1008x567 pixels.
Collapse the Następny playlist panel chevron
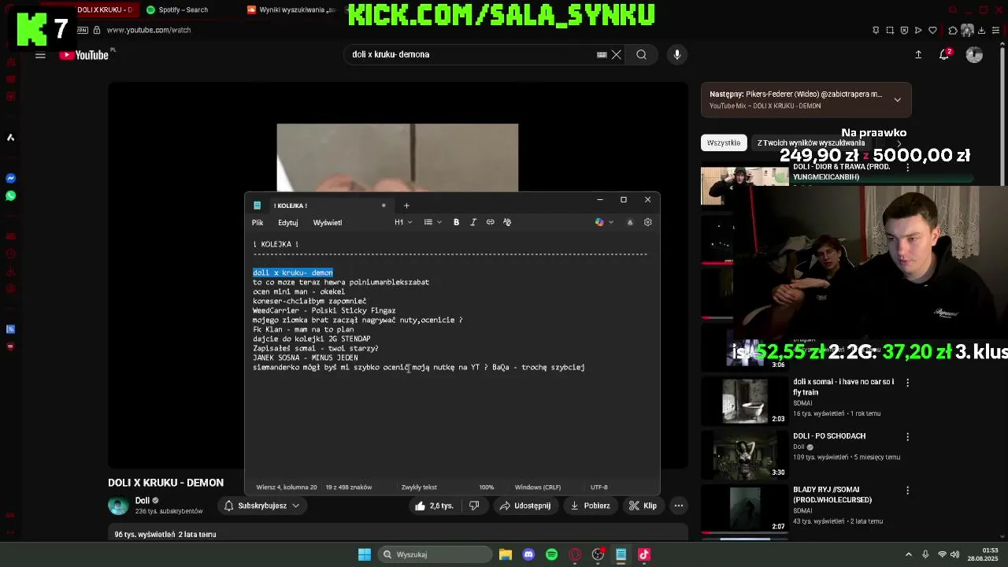coord(897,99)
